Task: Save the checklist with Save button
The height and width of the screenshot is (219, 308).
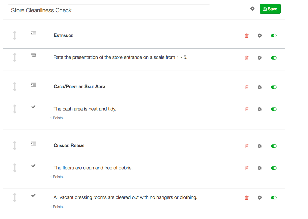Action: click(x=270, y=9)
